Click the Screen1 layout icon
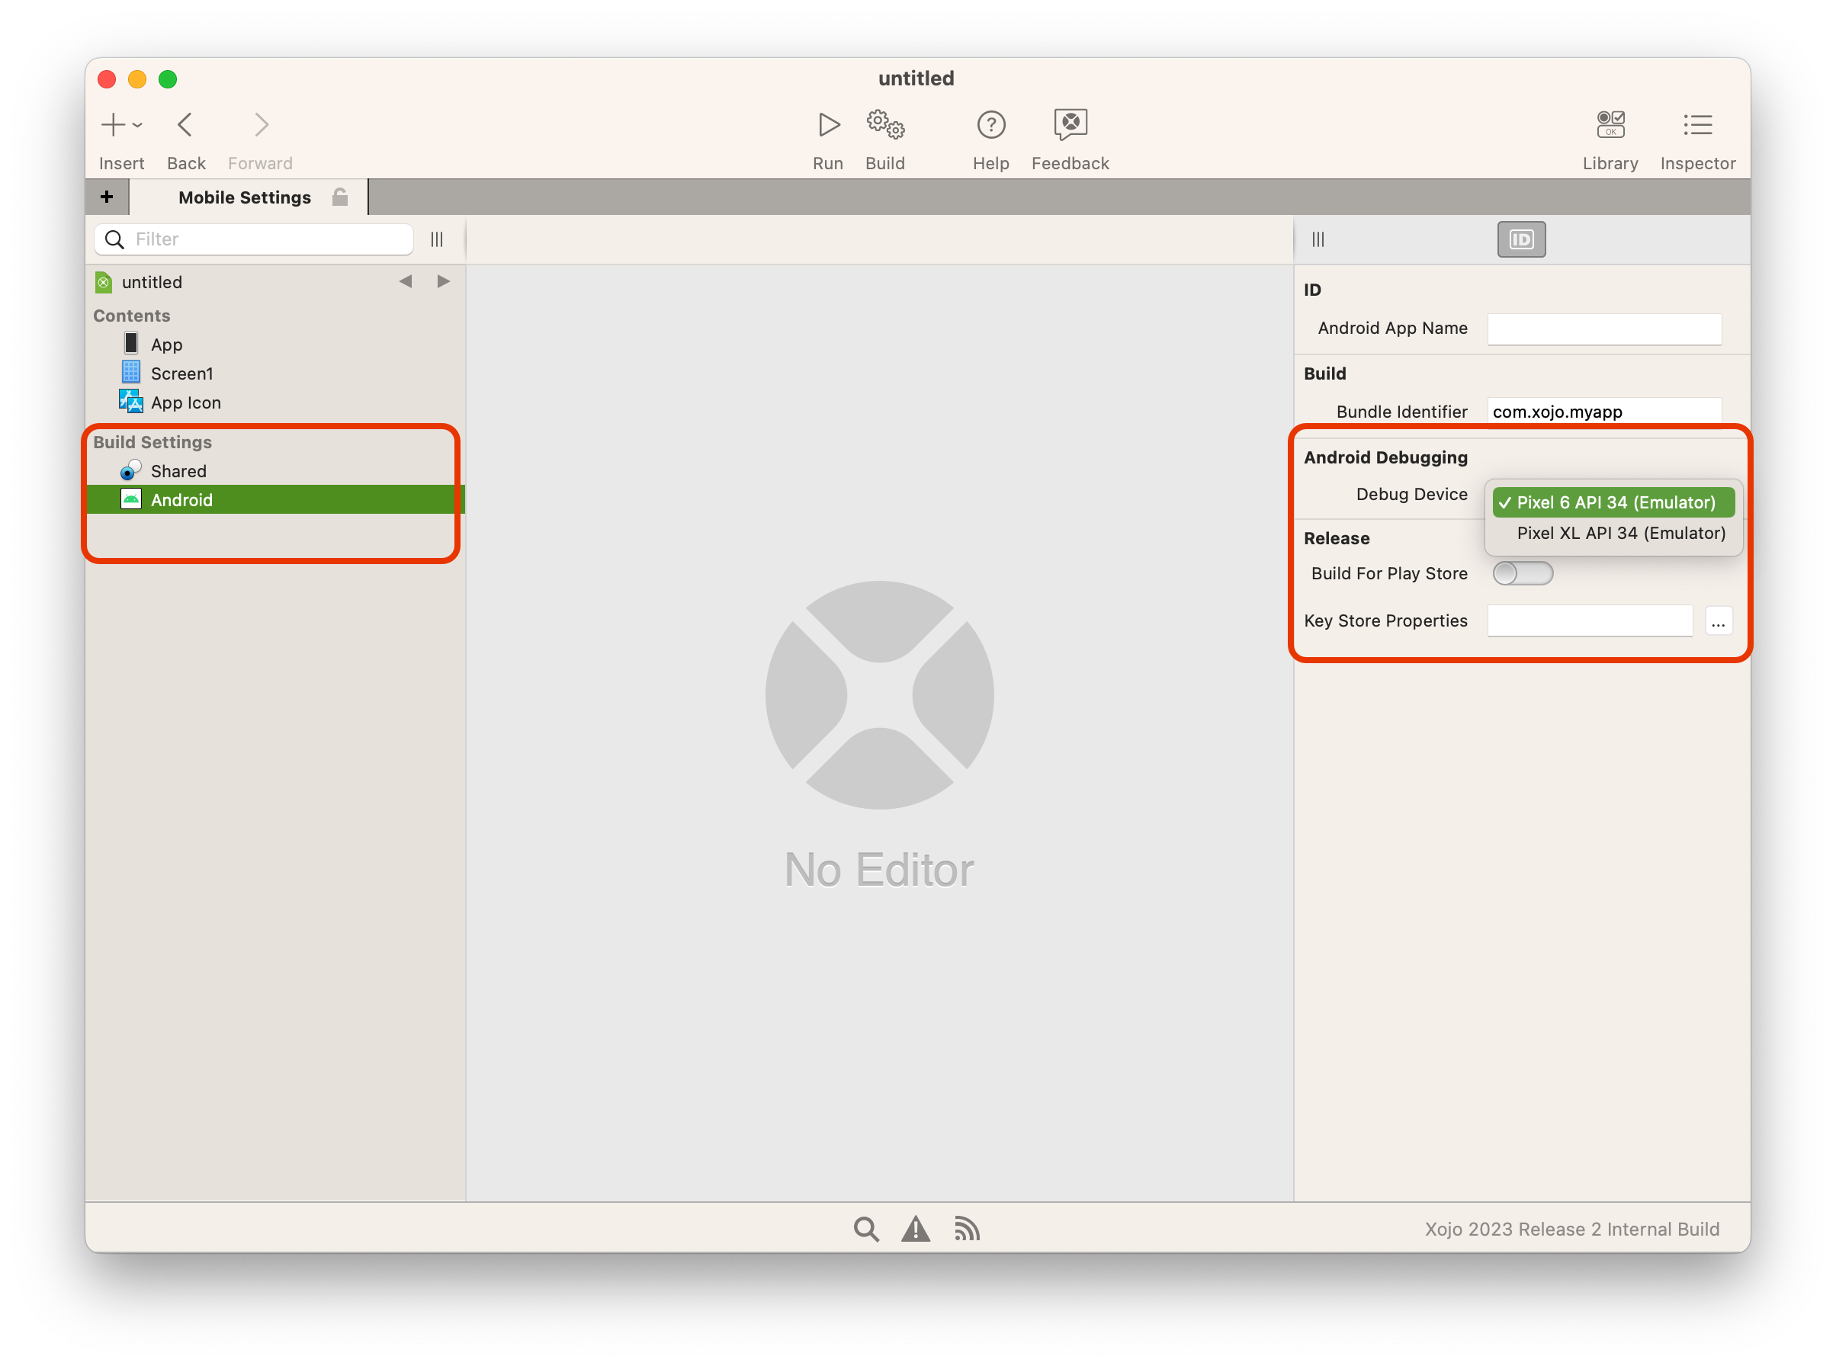 click(x=130, y=373)
